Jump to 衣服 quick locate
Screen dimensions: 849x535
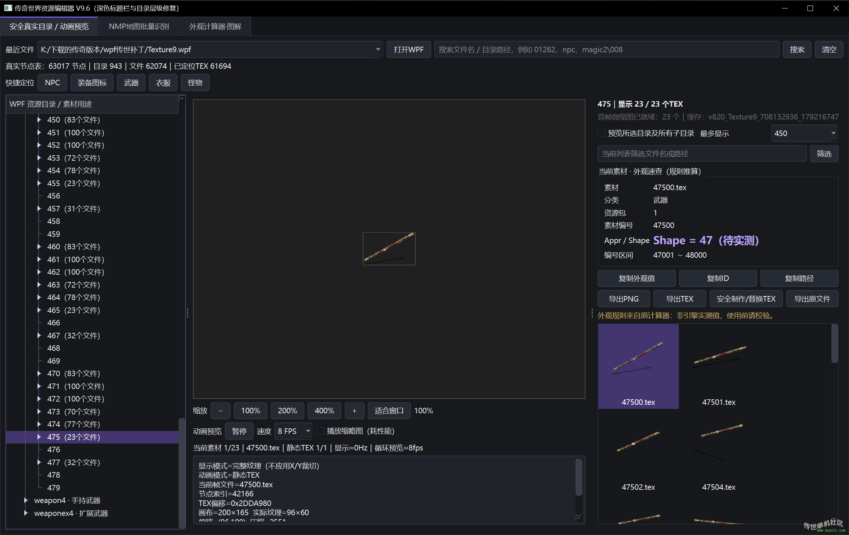pos(163,82)
